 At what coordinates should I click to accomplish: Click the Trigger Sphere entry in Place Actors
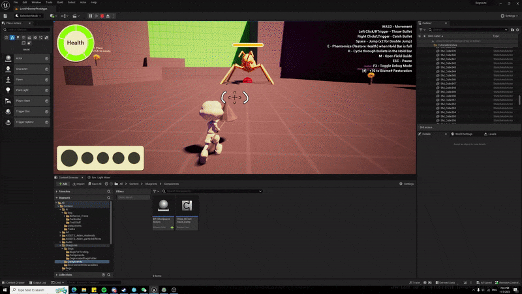click(27, 122)
